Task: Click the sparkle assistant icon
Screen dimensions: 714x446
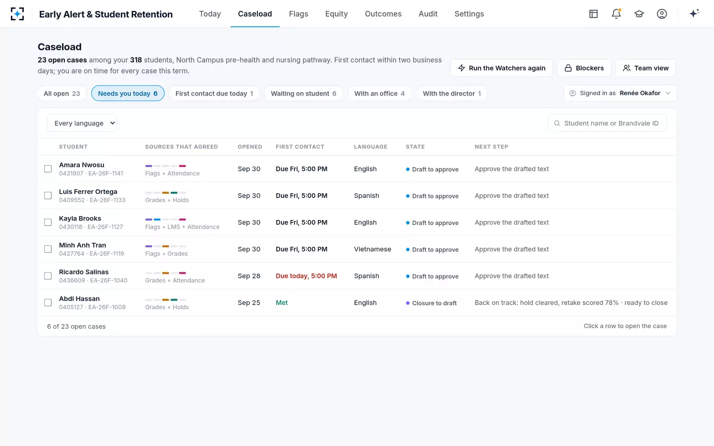Action: click(x=694, y=13)
